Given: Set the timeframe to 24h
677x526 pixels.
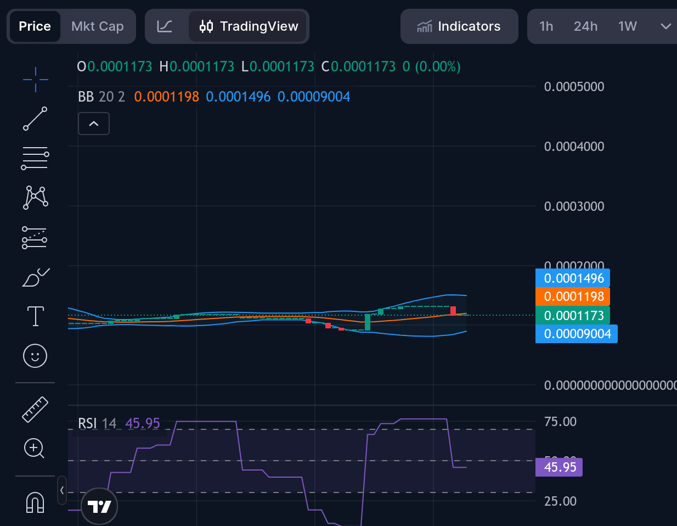Looking at the screenshot, I should [585, 26].
